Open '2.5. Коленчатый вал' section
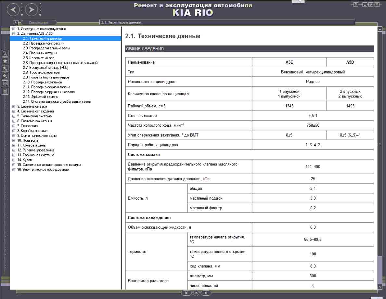 (x=39, y=58)
